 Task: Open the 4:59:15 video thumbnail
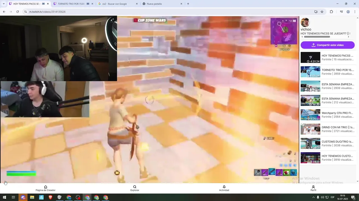tap(310, 158)
